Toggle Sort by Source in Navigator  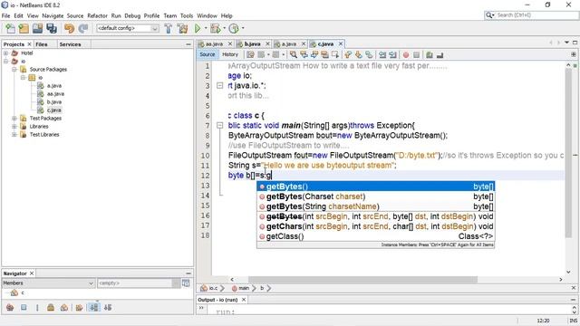[108, 307]
